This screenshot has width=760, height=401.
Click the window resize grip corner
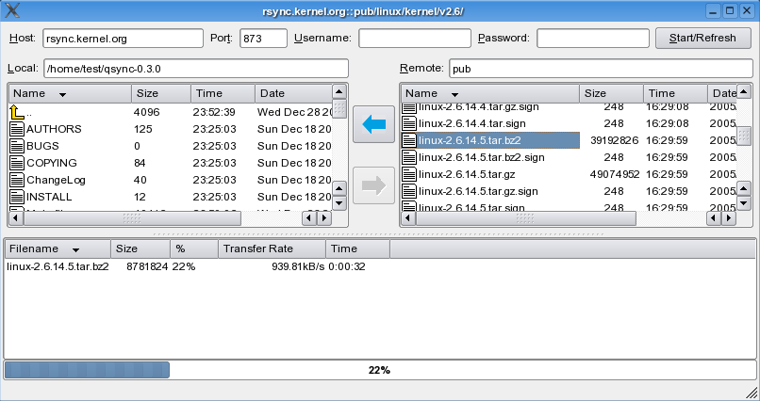coord(750,392)
